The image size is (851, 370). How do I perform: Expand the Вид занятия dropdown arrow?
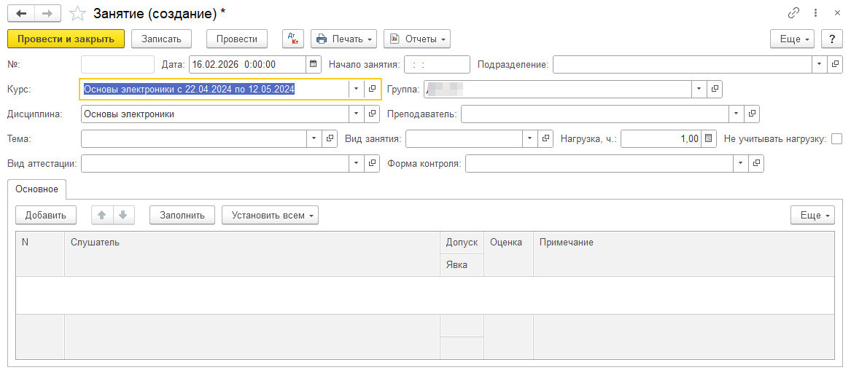click(x=529, y=139)
